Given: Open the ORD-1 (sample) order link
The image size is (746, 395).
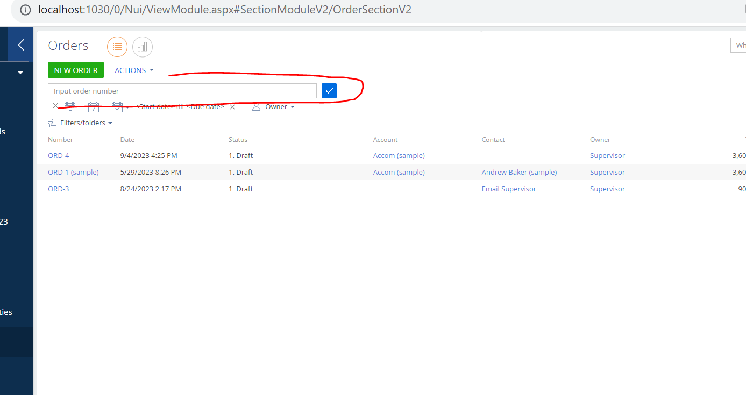Looking at the screenshot, I should point(73,172).
